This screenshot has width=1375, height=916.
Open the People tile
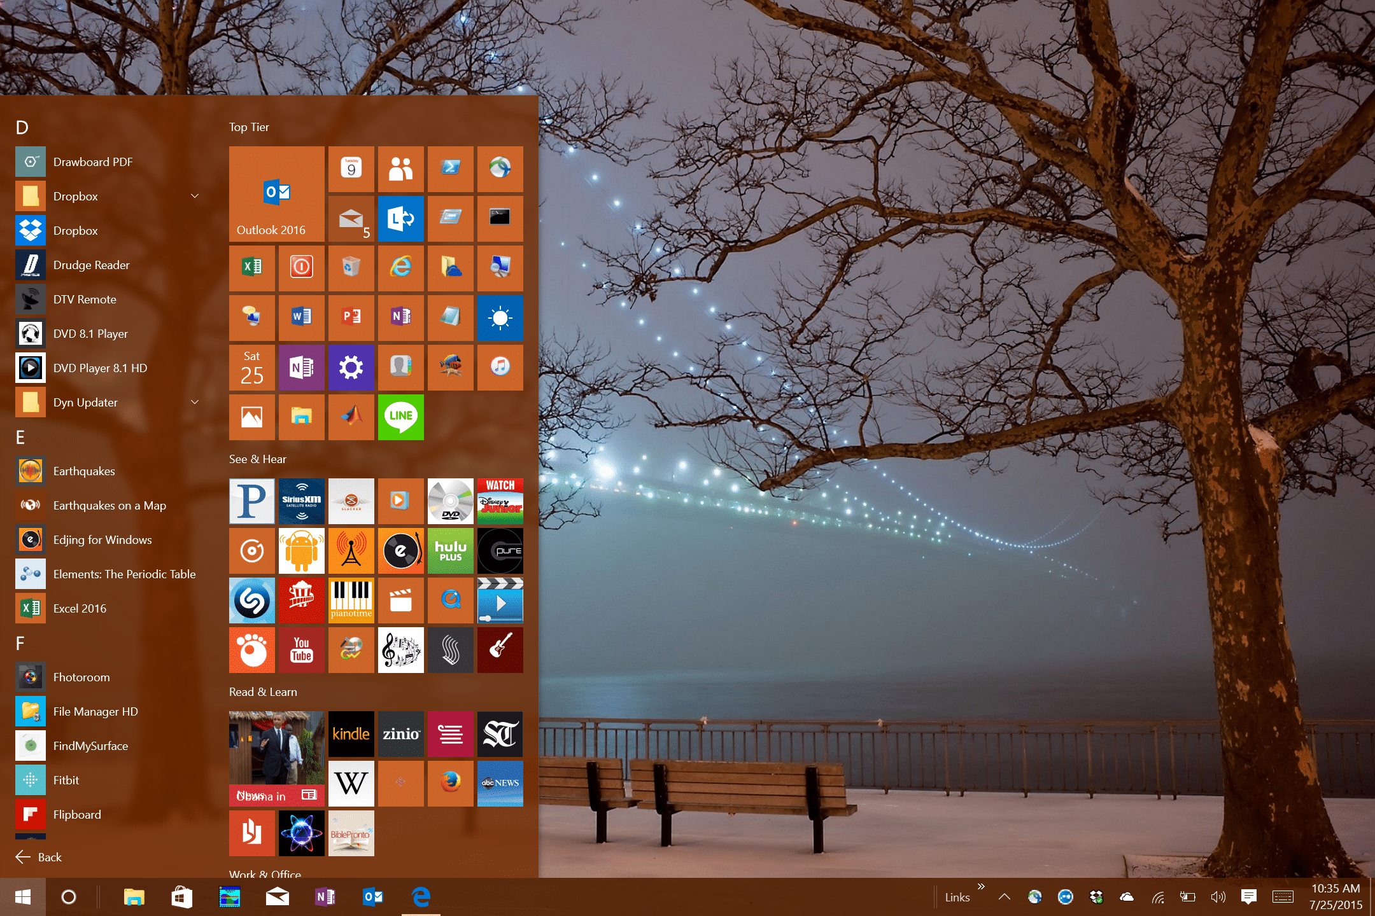pyautogui.click(x=401, y=169)
